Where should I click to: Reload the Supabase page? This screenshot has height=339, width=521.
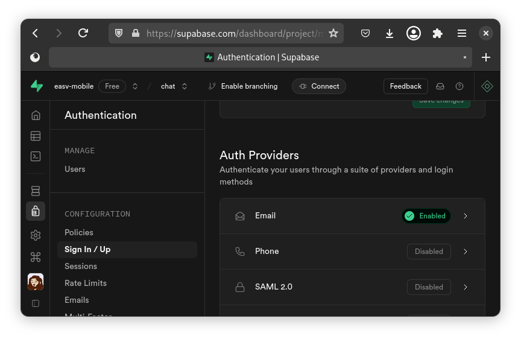[x=83, y=33]
